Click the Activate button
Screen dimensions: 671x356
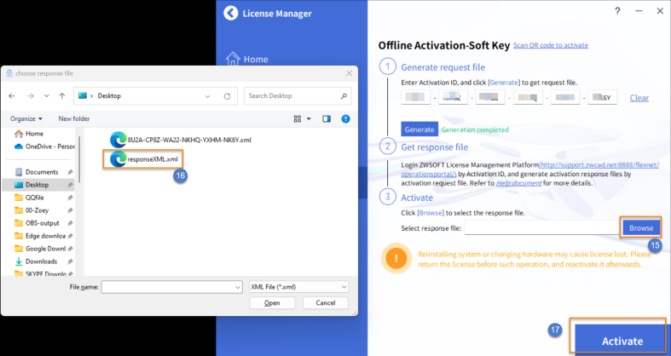pos(622,340)
